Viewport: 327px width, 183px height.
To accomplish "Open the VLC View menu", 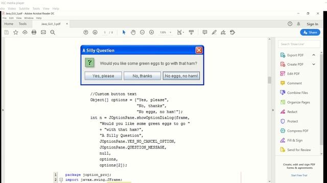I will [x=46, y=9].
